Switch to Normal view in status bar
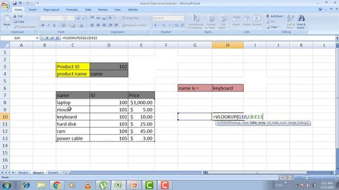Viewport: 339px width, 190px height. click(282, 177)
